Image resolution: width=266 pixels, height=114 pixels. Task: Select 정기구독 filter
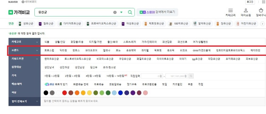pos(132,84)
